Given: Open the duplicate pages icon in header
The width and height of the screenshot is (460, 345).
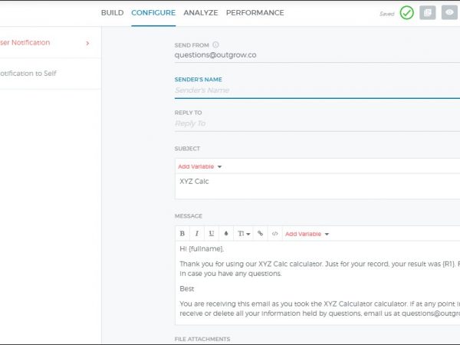Looking at the screenshot, I should click(x=428, y=13).
